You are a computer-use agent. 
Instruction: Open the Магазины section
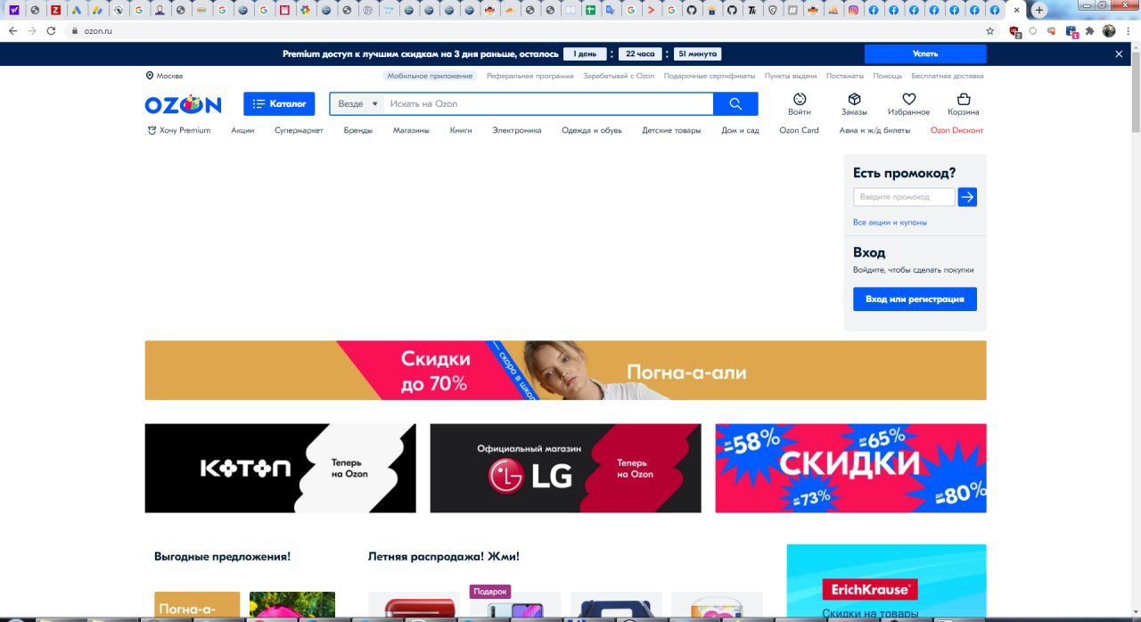point(411,130)
